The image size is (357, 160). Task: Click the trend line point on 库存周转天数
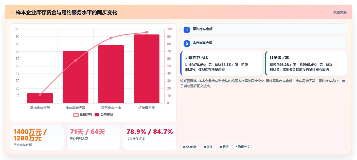(x=76, y=60)
